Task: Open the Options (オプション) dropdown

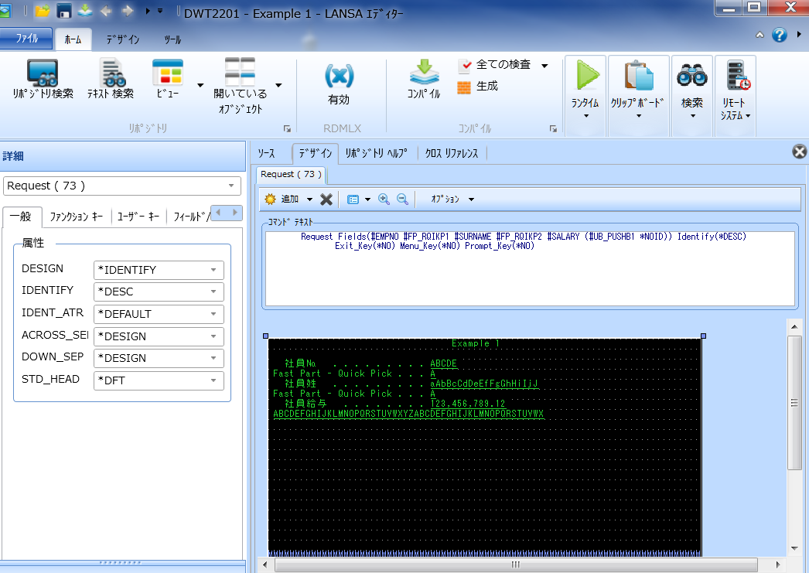Action: click(x=452, y=199)
